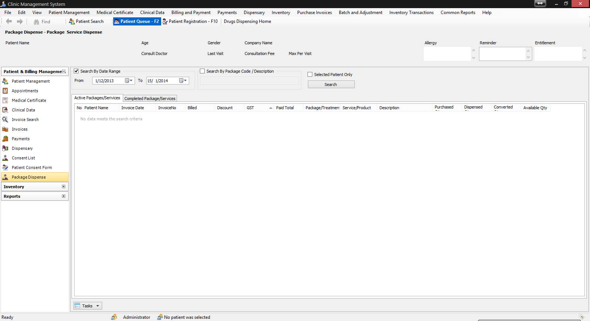Open Patient Queue - F2
590x321 pixels.
click(x=136, y=21)
